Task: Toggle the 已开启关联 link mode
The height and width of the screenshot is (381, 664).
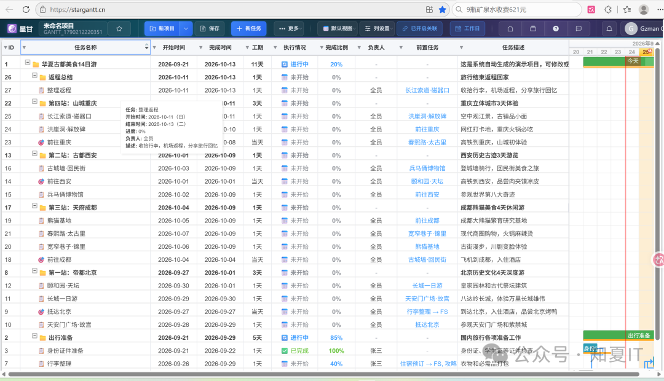Action: pyautogui.click(x=420, y=28)
